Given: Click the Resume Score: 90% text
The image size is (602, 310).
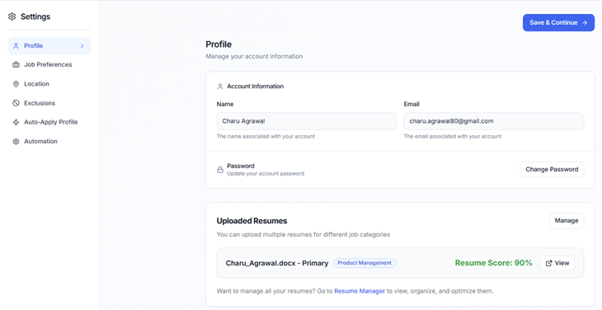Looking at the screenshot, I should 494,263.
